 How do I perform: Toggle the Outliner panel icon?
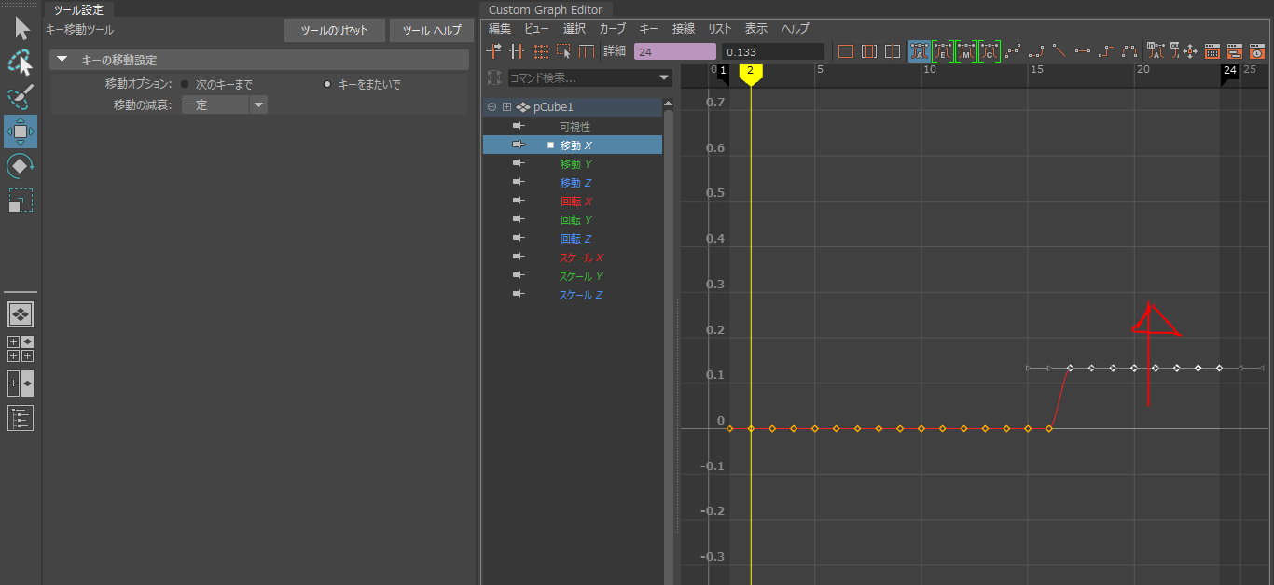point(21,418)
